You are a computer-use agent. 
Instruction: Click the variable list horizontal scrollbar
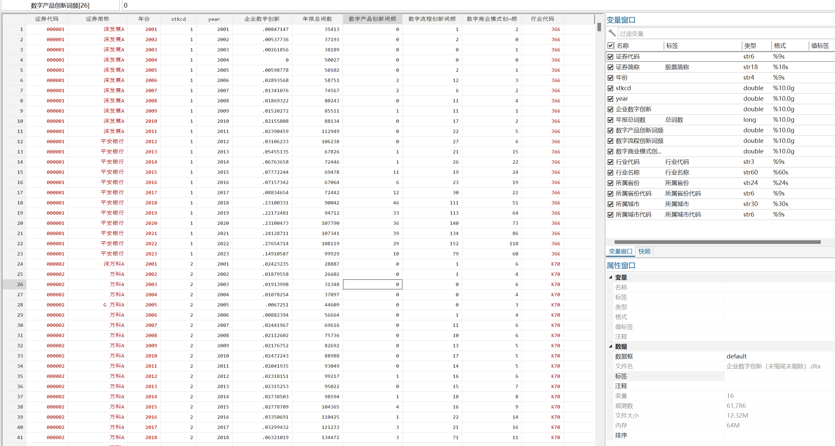point(717,242)
